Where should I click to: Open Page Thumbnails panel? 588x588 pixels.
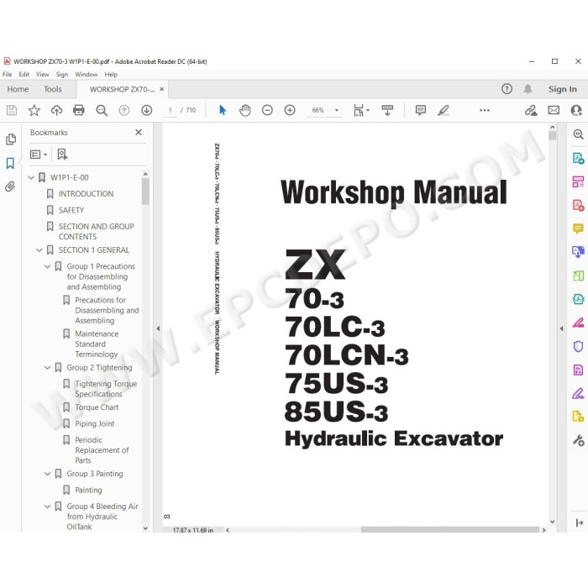[x=11, y=139]
